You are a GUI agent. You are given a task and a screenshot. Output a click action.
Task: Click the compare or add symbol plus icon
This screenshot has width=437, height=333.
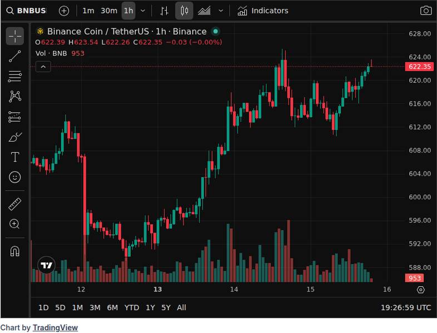[x=64, y=11]
